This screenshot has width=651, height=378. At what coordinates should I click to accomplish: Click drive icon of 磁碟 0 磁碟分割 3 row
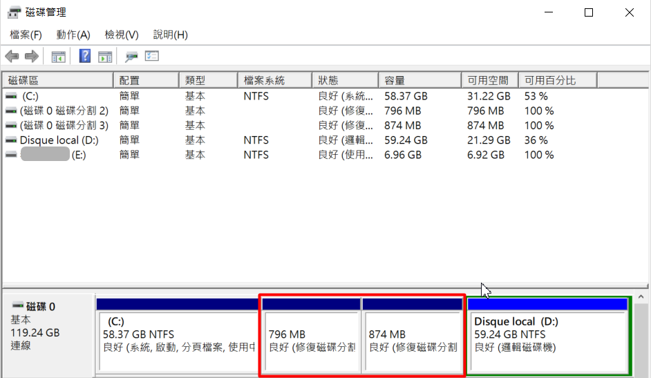(11, 125)
